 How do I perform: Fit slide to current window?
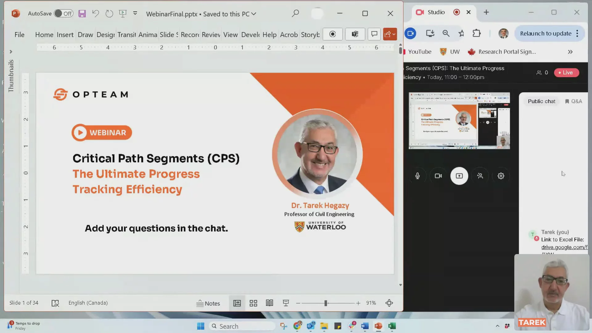(x=389, y=303)
